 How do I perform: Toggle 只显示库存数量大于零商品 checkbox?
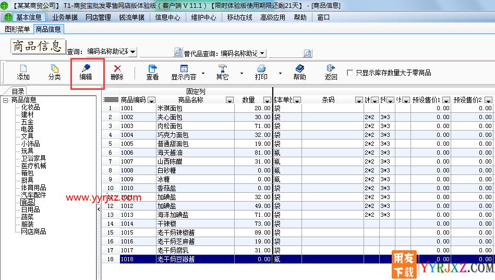click(x=350, y=73)
